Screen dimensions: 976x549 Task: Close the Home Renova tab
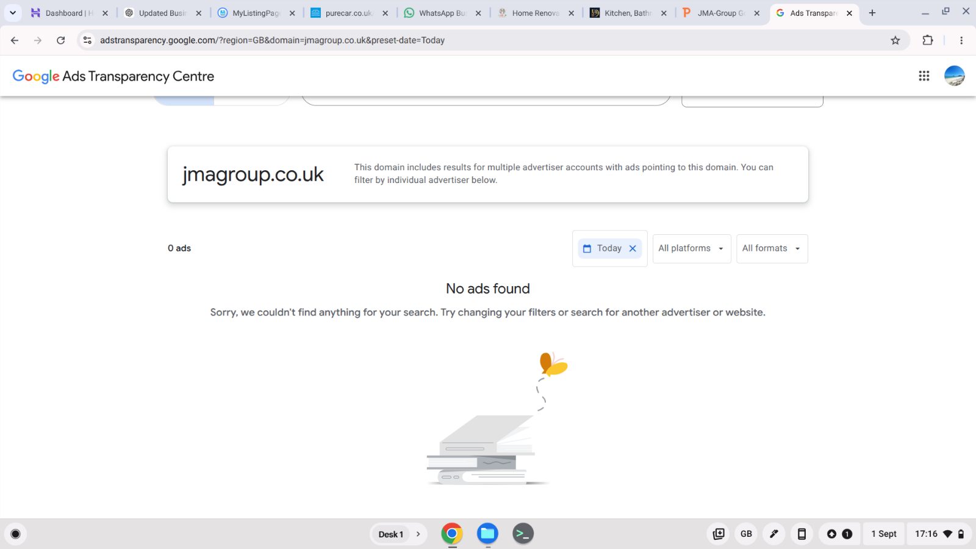571,13
